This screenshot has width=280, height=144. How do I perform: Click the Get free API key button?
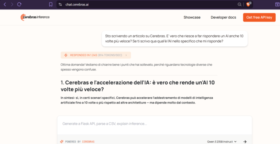(259, 17)
